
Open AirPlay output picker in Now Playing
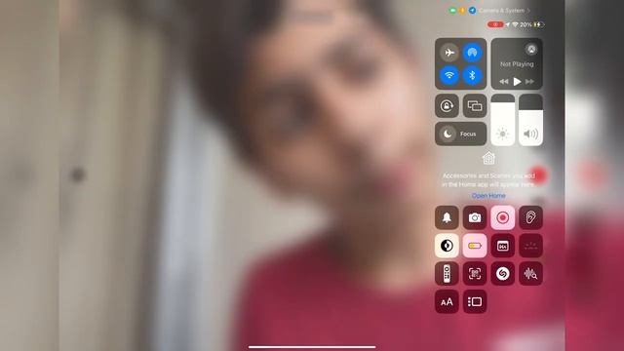click(531, 50)
